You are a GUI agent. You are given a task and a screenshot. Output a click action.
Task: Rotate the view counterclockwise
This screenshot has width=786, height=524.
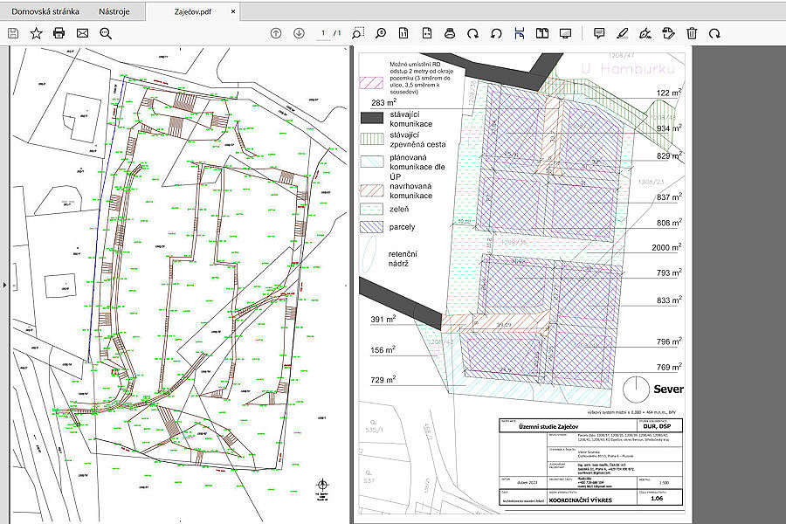pos(496,33)
